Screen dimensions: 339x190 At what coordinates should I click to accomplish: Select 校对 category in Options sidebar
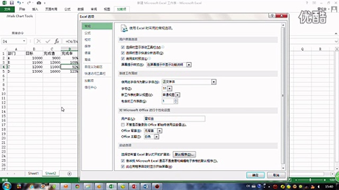click(x=97, y=40)
